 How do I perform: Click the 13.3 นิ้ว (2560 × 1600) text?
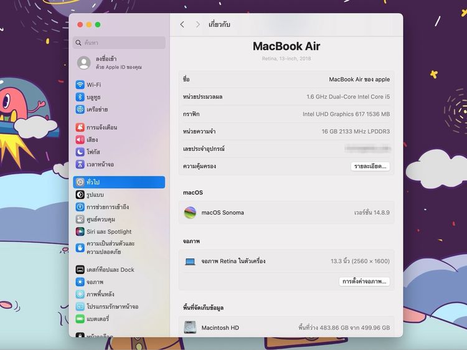(x=360, y=261)
